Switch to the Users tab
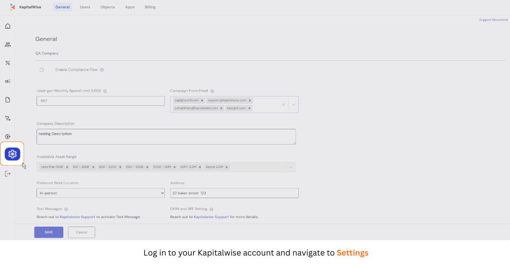The height and width of the screenshot is (267, 510). [x=85, y=7]
